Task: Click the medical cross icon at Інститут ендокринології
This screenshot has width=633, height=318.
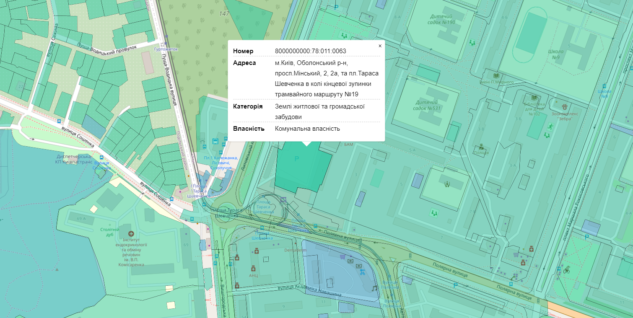Action: click(131, 233)
